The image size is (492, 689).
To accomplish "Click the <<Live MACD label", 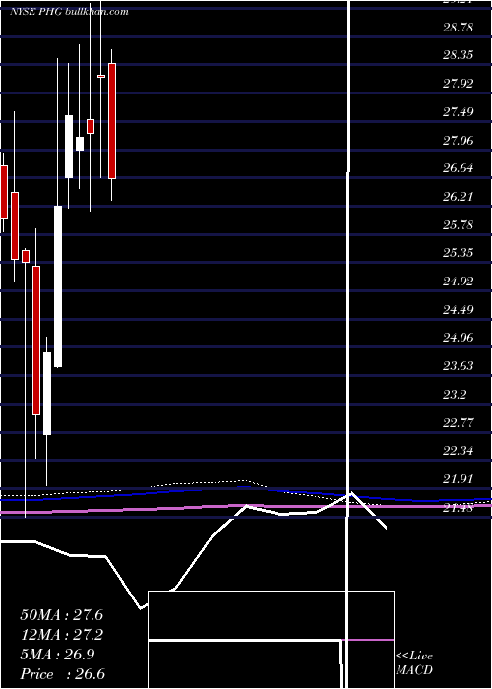I will coord(414,663).
